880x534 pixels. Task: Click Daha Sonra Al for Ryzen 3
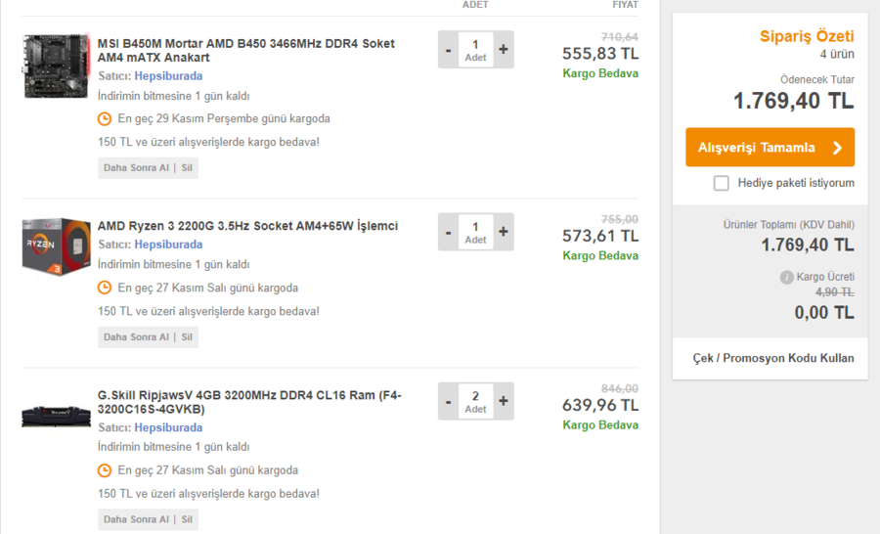pos(136,336)
